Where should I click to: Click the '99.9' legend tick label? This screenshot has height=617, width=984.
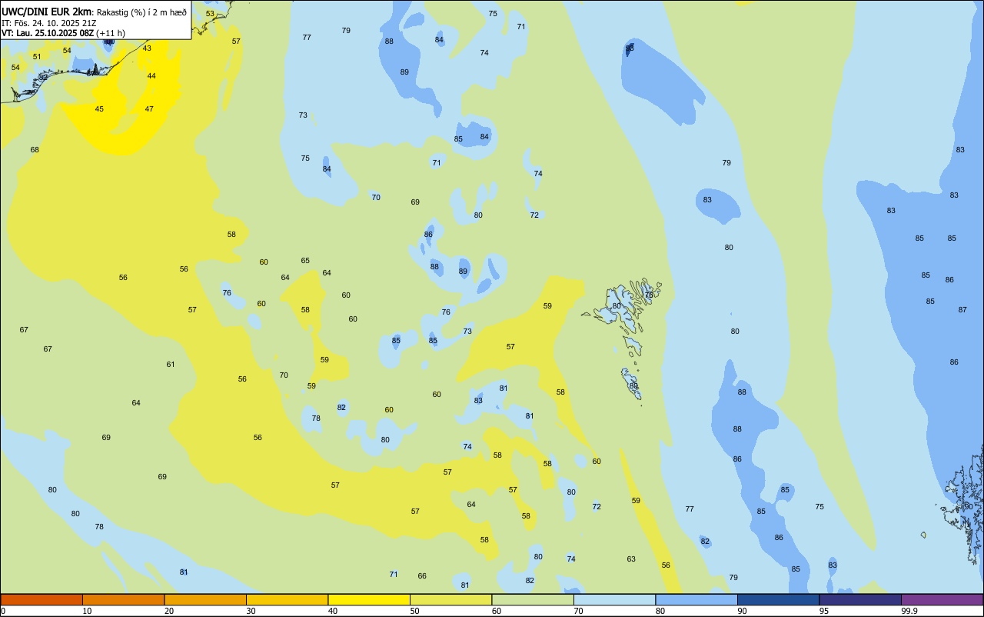[909, 611]
